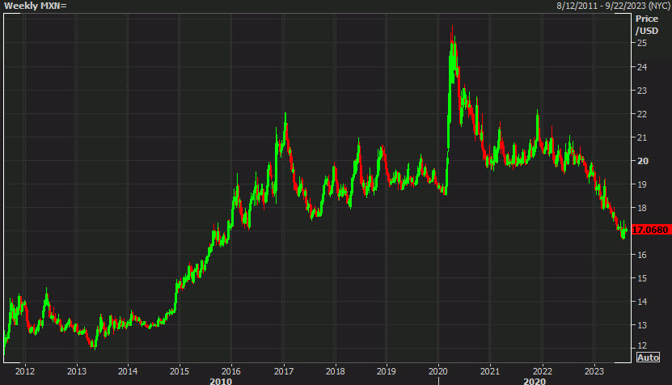Click the 21 price axis tick

click(642, 137)
